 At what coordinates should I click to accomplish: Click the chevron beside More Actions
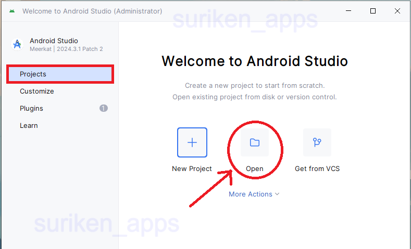(x=277, y=194)
